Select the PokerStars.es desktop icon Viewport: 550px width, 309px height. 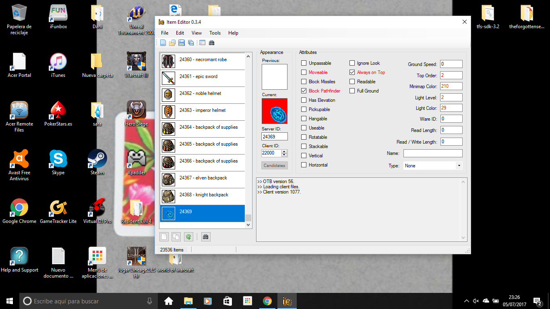pos(58,113)
